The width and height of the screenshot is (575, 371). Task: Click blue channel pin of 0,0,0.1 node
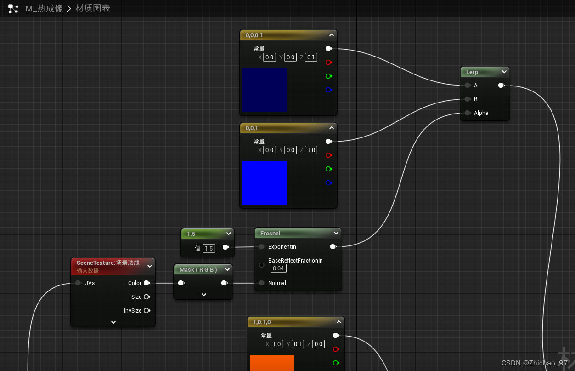point(328,90)
